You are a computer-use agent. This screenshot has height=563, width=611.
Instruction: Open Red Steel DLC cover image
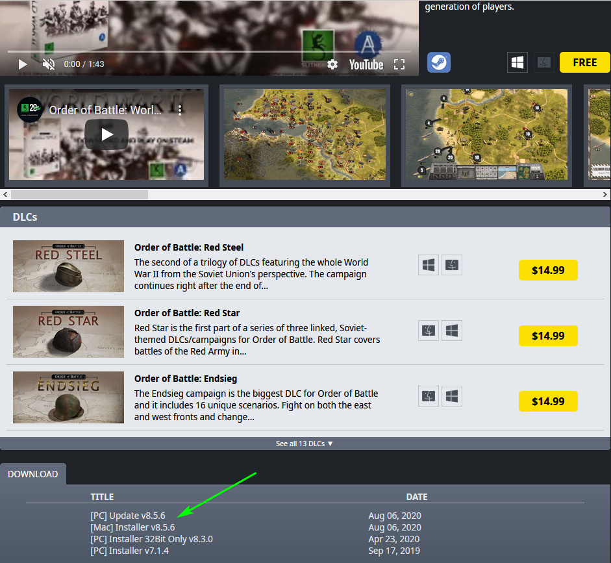pos(68,266)
